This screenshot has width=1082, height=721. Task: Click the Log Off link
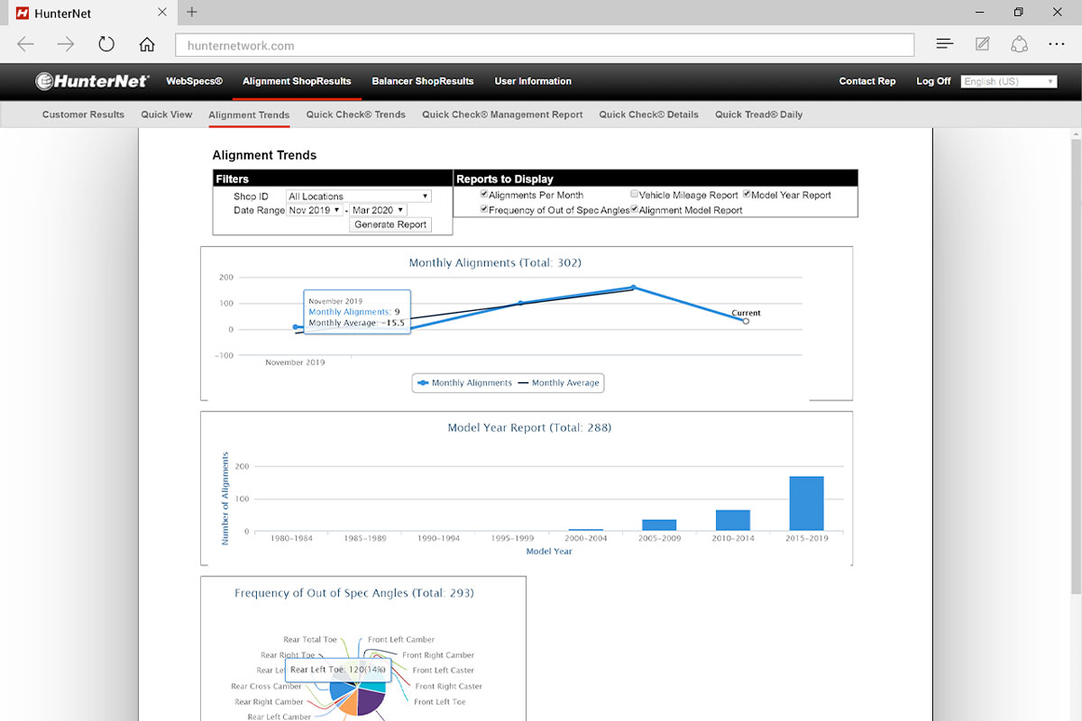933,81
